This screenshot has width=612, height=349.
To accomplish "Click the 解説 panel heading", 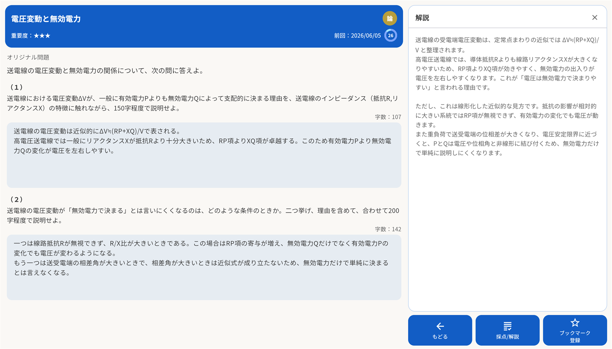I will click(x=422, y=18).
